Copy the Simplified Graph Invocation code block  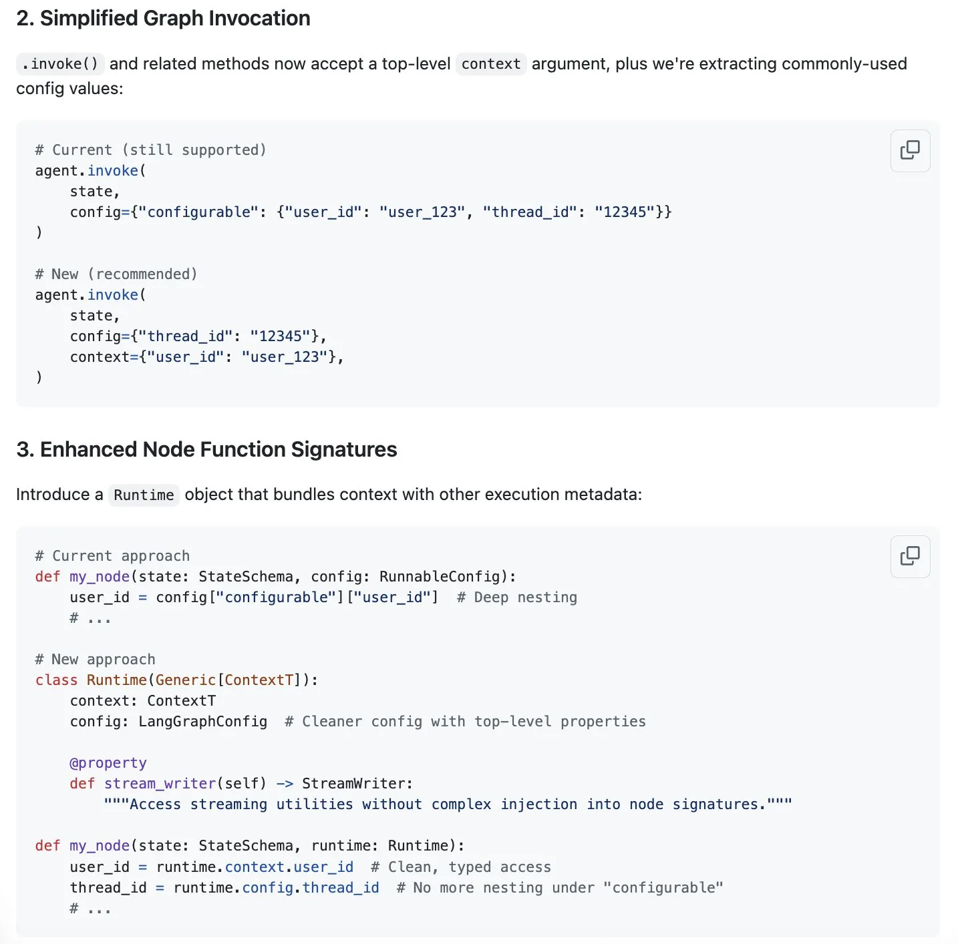910,150
